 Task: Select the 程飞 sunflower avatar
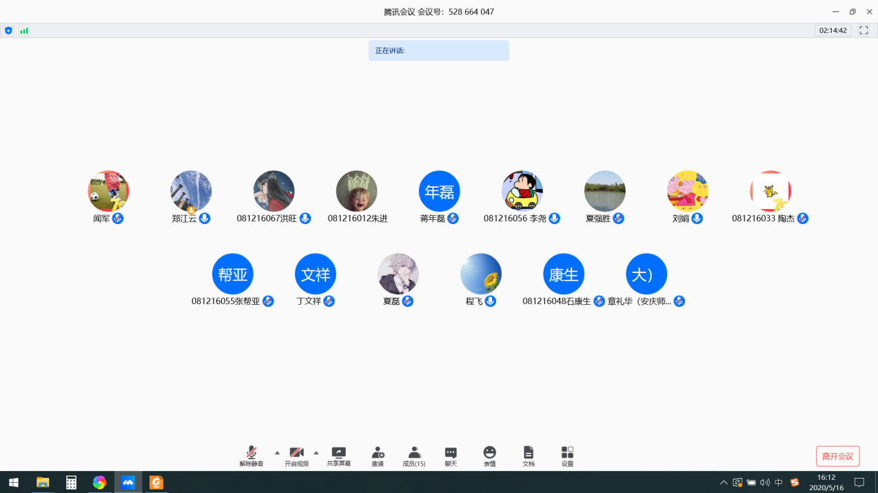(480, 274)
